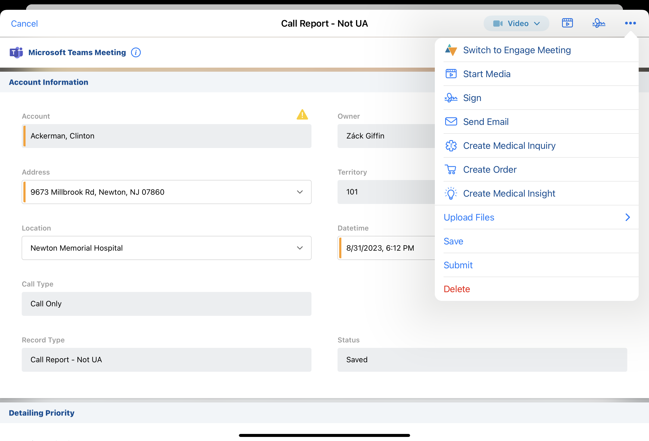
Task: Click the media icon in top toolbar
Action: tap(567, 23)
